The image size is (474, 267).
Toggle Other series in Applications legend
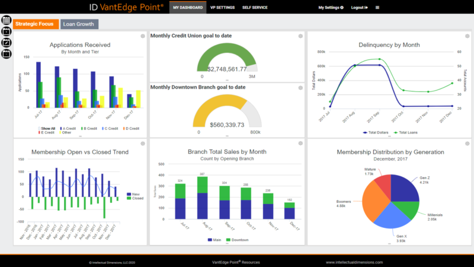pyautogui.click(x=65, y=132)
